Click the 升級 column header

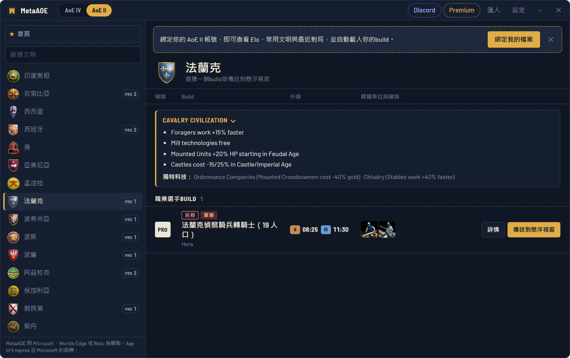[x=295, y=97]
